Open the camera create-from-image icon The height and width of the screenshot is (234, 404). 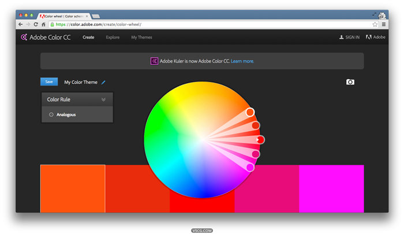click(x=350, y=82)
